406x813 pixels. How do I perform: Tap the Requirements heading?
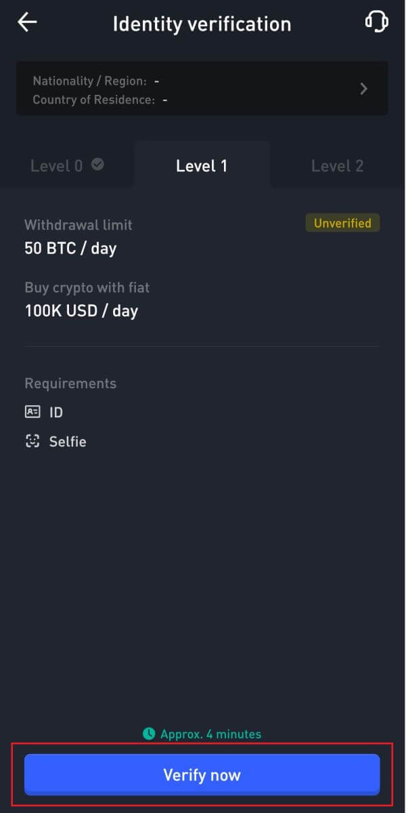tap(70, 383)
